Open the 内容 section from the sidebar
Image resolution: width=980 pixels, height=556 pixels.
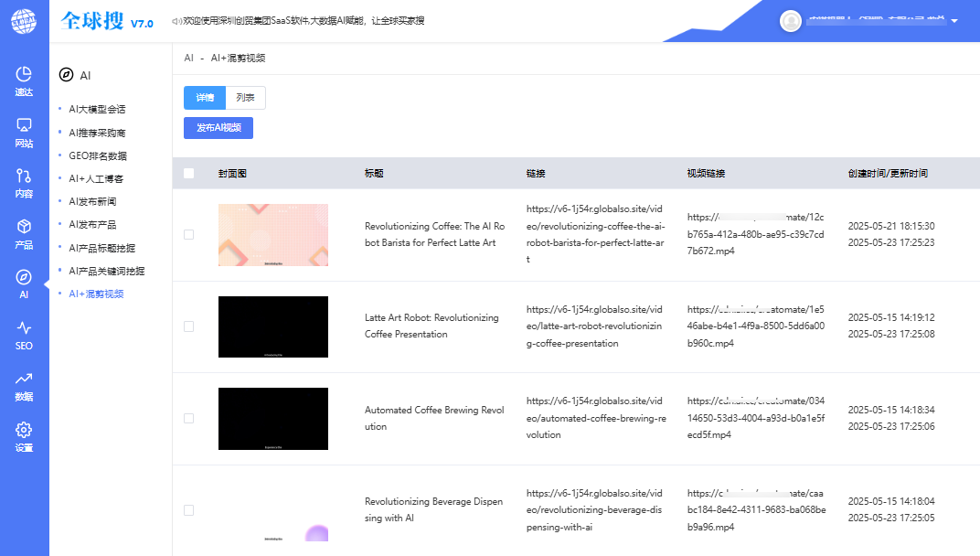click(25, 179)
